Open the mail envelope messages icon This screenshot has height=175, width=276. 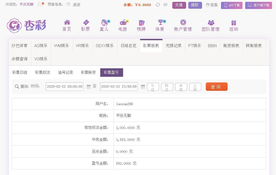40,4
